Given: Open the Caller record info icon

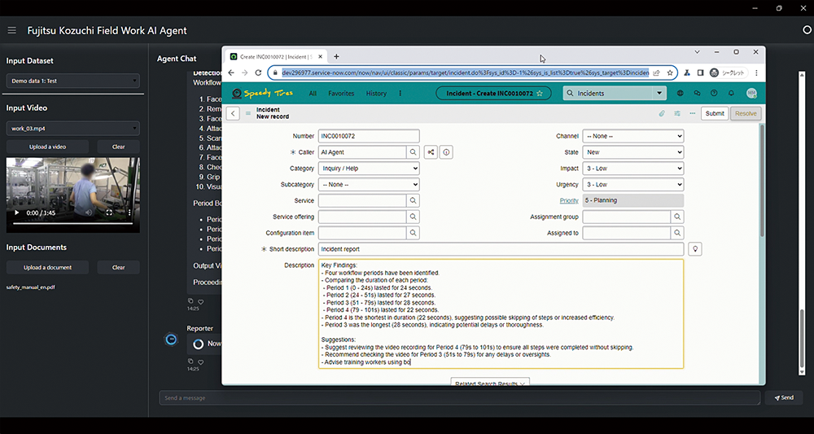Looking at the screenshot, I should tap(446, 152).
